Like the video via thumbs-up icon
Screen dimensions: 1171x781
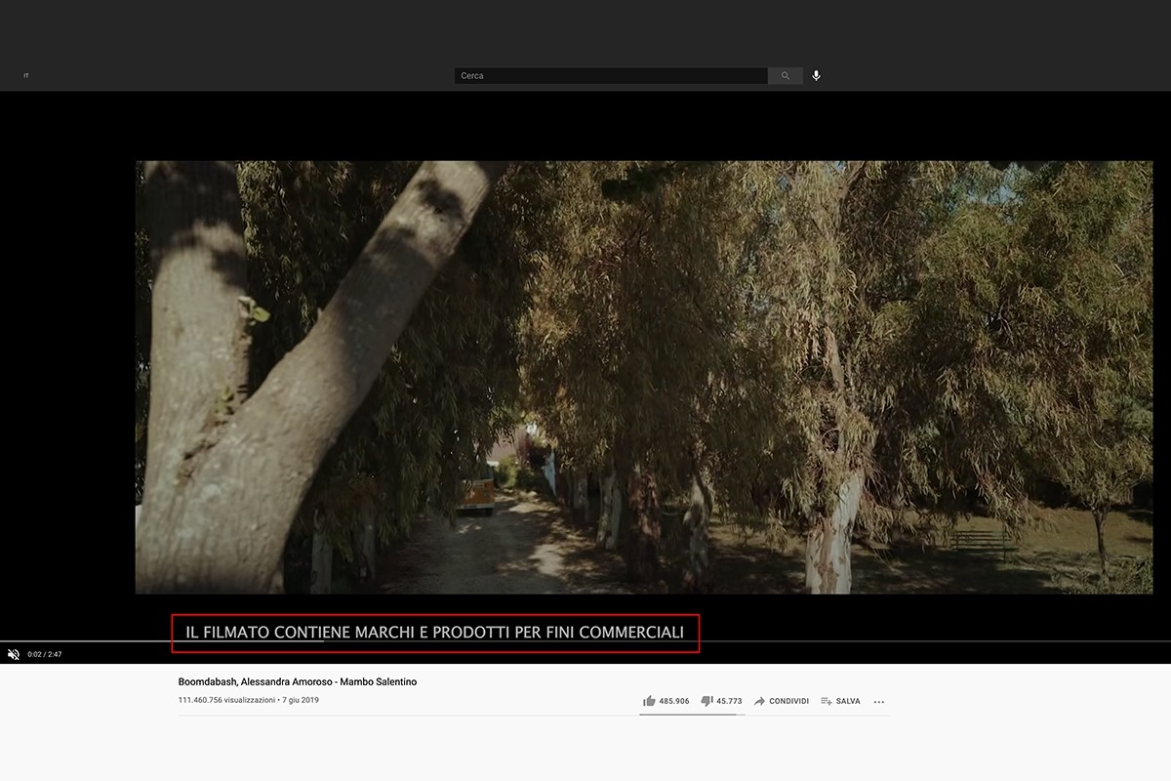click(x=649, y=701)
